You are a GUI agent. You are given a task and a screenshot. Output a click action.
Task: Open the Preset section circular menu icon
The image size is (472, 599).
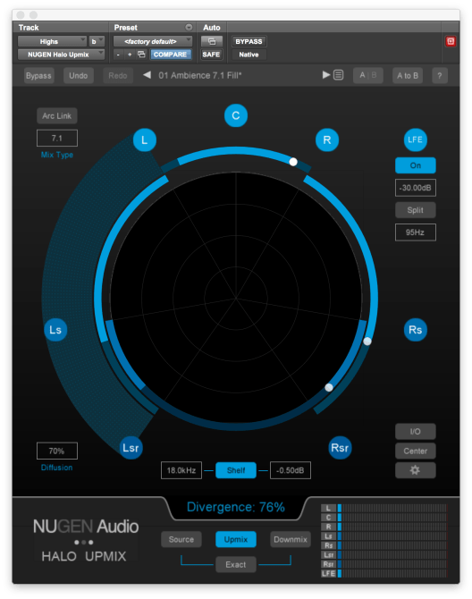[x=189, y=27]
